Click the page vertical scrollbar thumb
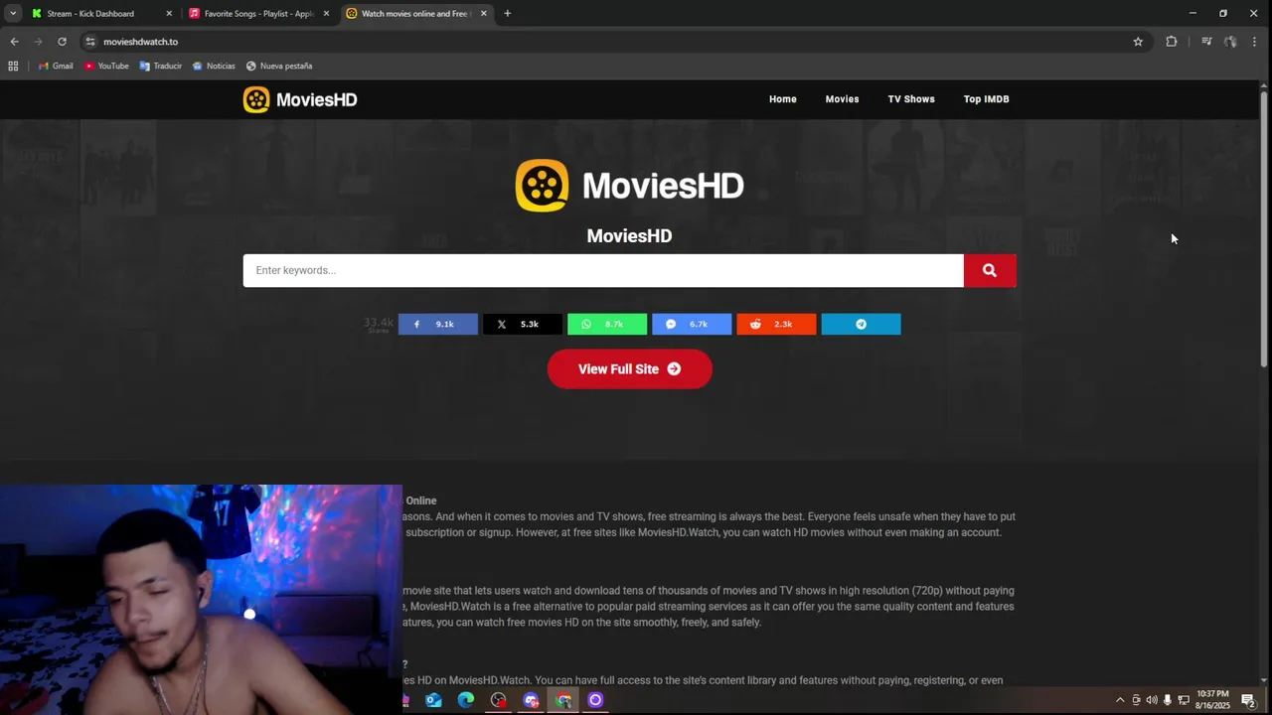 tap(1264, 228)
